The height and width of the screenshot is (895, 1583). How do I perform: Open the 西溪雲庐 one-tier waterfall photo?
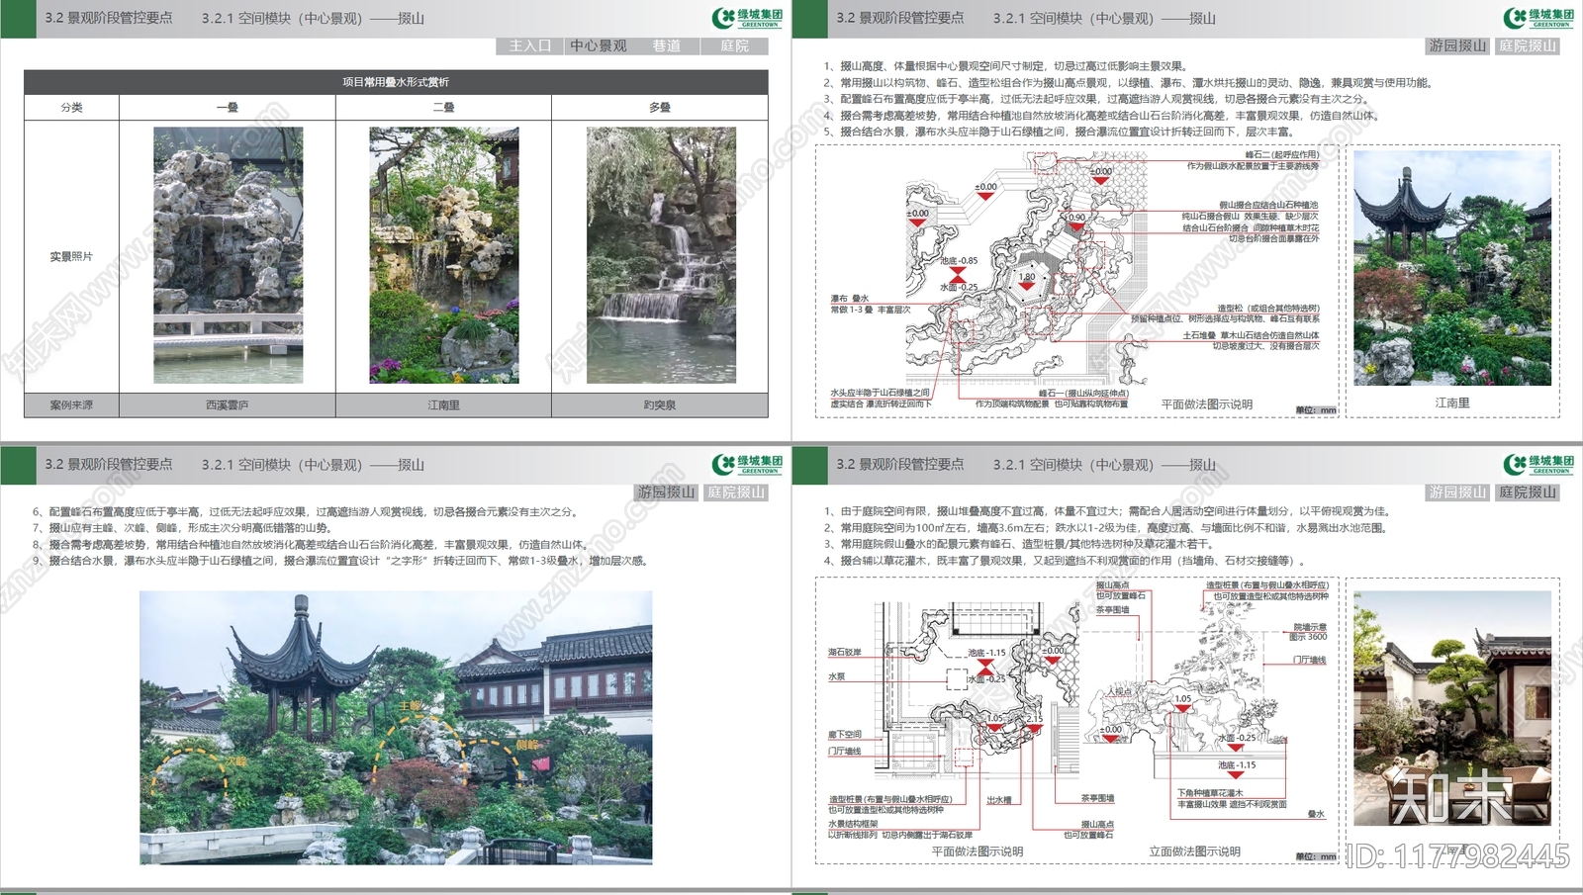[x=229, y=255]
